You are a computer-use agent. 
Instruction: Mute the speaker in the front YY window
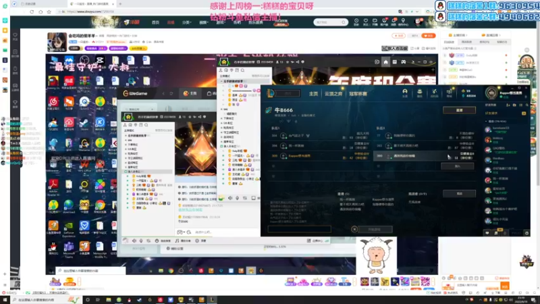click(x=134, y=241)
